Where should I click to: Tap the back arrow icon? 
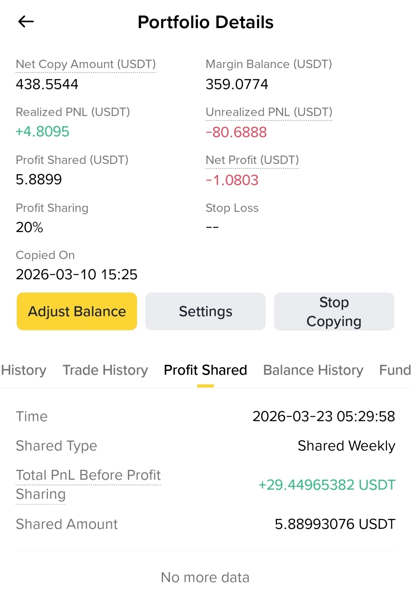tap(26, 22)
